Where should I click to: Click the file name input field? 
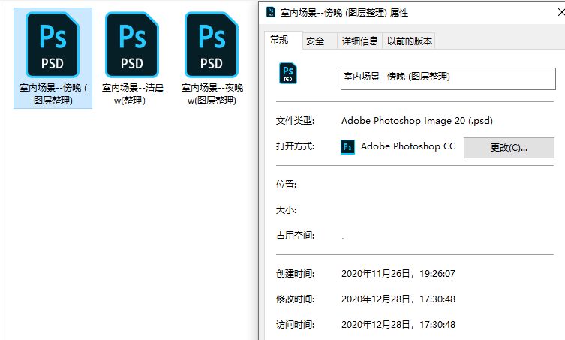click(x=448, y=79)
